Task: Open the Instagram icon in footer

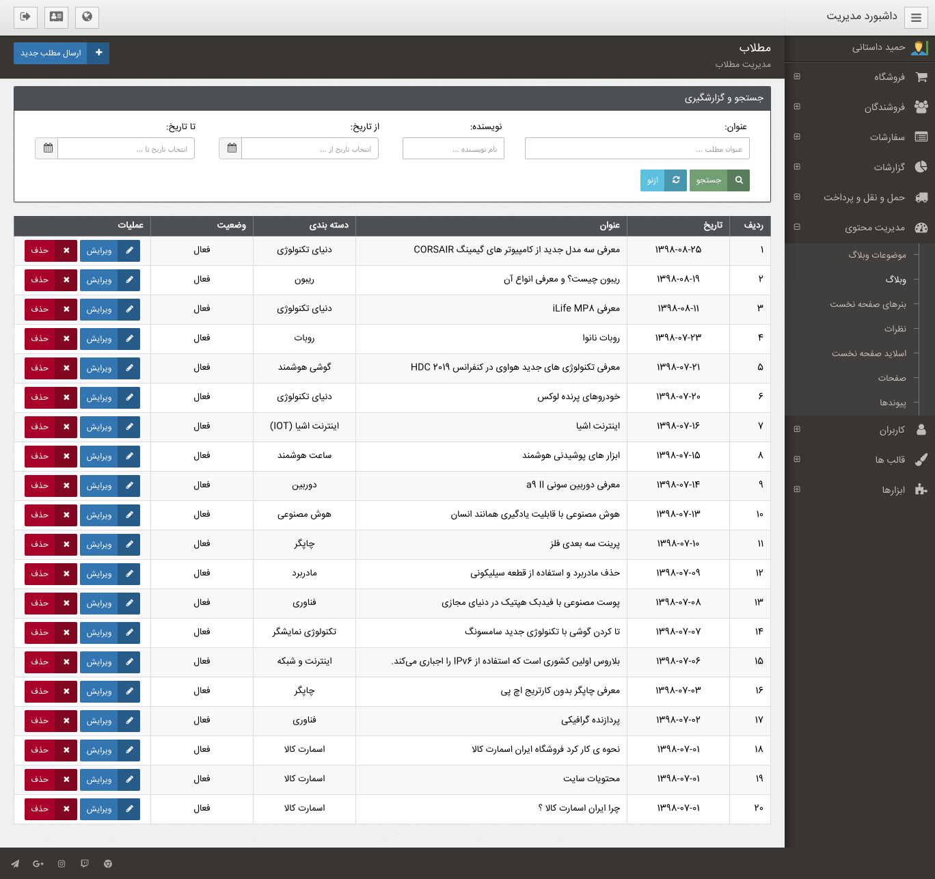Action: point(62,864)
